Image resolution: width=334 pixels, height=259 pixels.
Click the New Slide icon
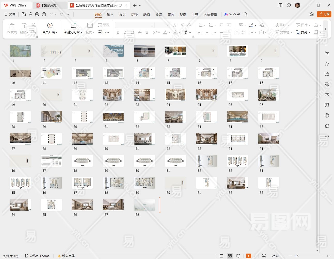click(x=73, y=25)
